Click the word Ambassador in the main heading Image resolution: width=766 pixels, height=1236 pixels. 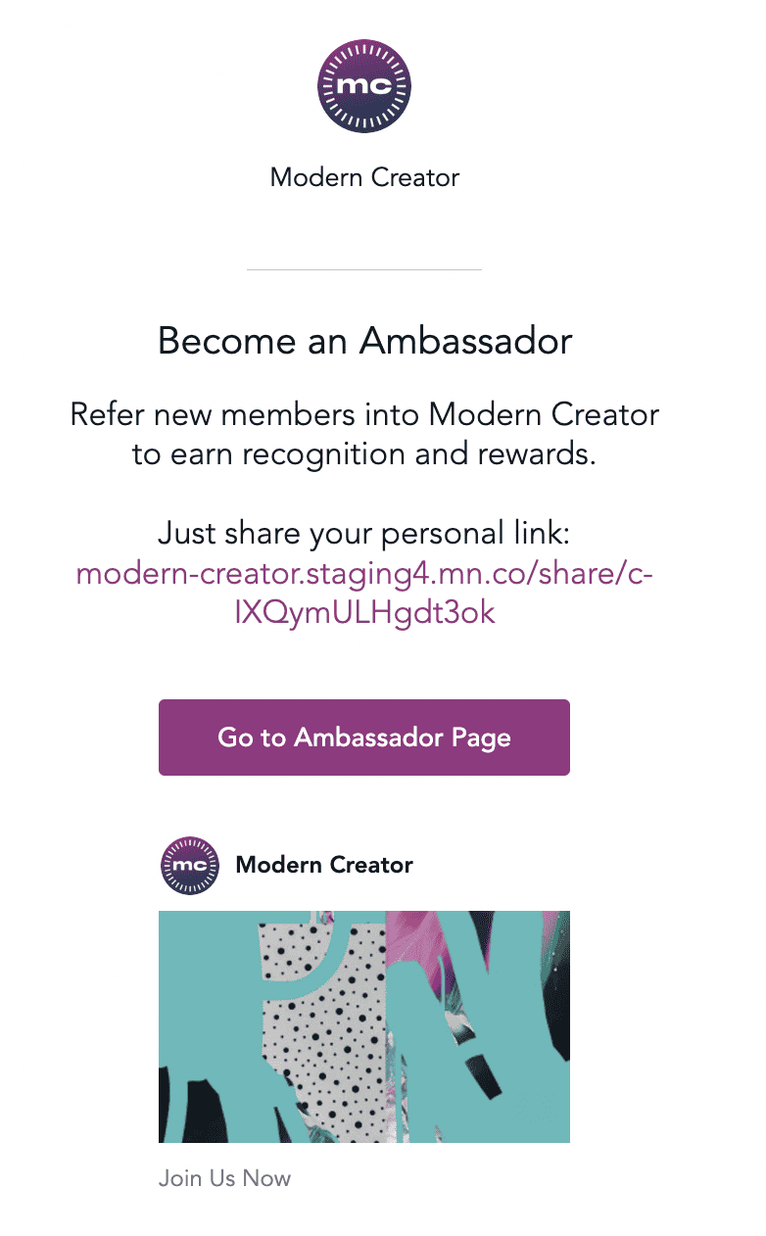click(466, 341)
